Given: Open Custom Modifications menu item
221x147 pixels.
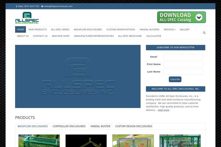Looking at the screenshot, I should 121,29.
